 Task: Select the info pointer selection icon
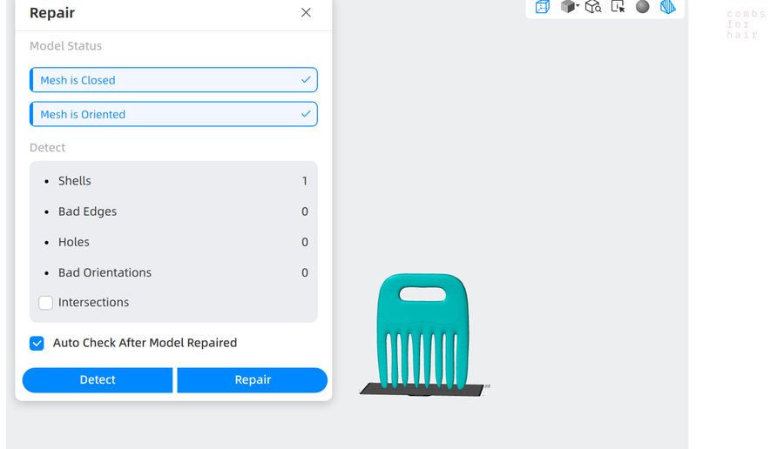(618, 6)
